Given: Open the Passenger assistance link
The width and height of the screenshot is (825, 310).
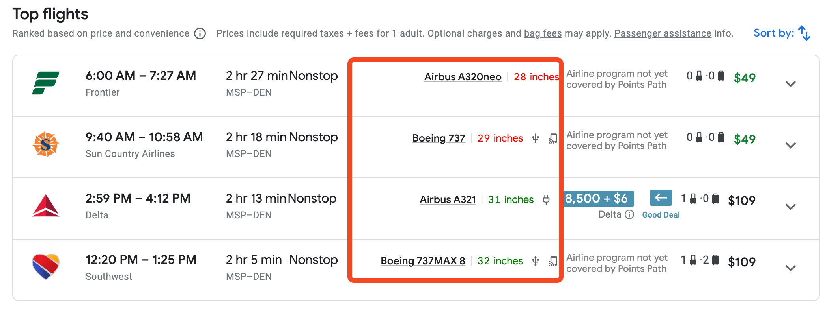Looking at the screenshot, I should point(663,33).
